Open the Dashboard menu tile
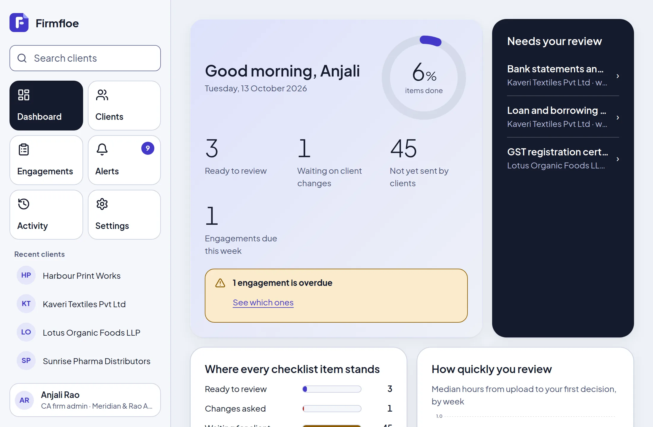 pyautogui.click(x=46, y=106)
